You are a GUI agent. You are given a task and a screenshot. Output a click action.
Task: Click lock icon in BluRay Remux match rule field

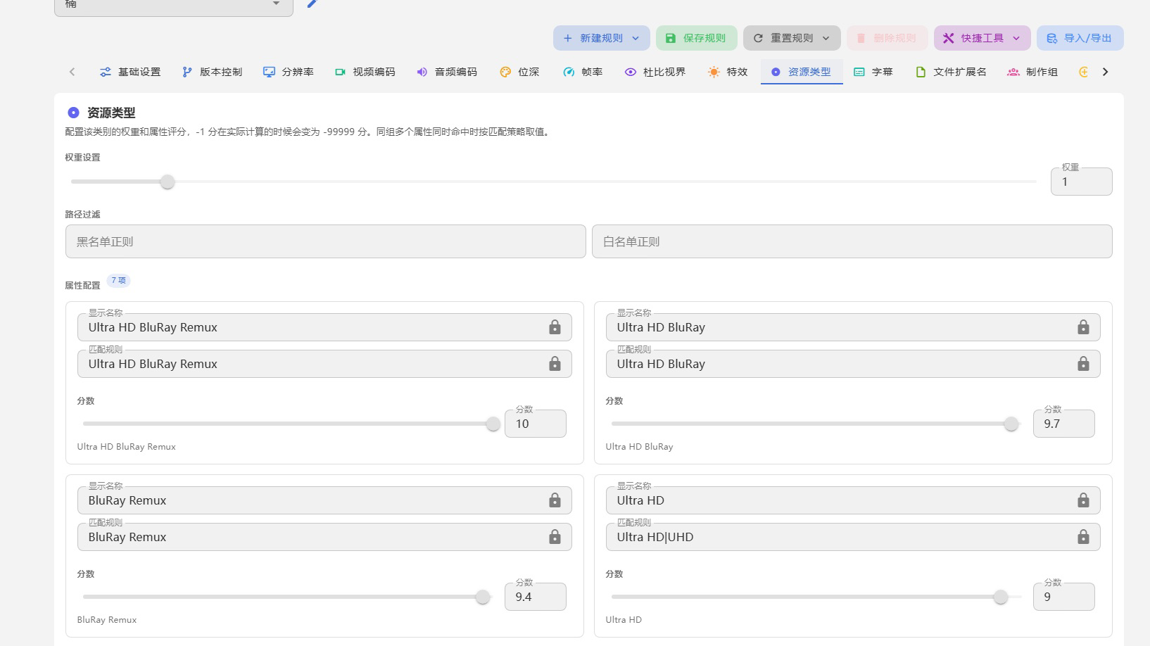(x=555, y=537)
